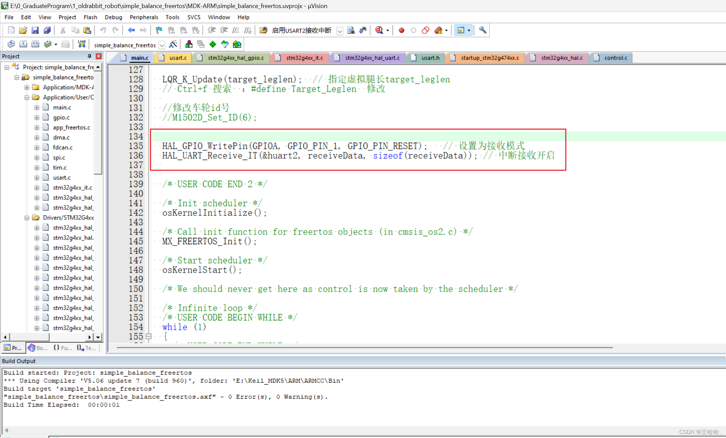
Task: Open Configuration with the wrench icon
Action: (x=482, y=30)
